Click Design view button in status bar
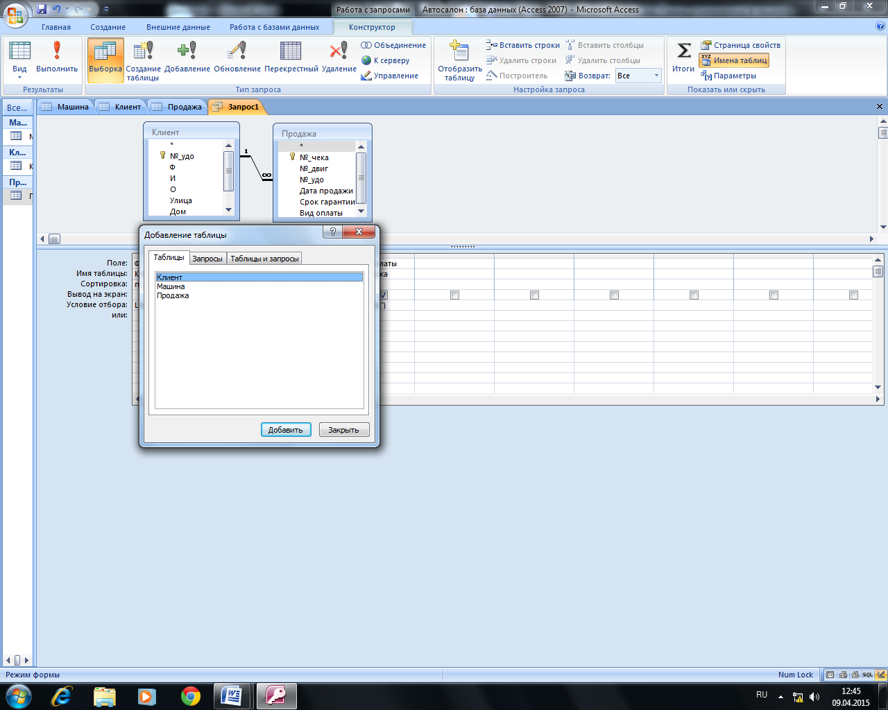 880,675
